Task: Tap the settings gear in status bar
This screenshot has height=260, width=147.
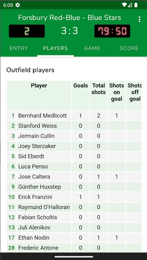Action: click(x=18, y=5)
